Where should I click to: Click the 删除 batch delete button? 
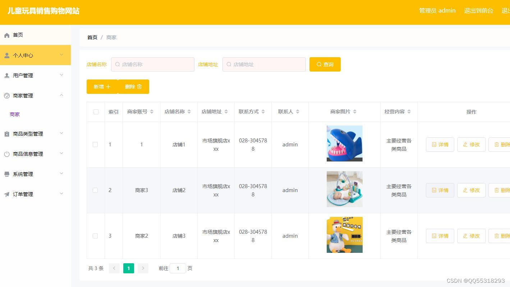133,87
